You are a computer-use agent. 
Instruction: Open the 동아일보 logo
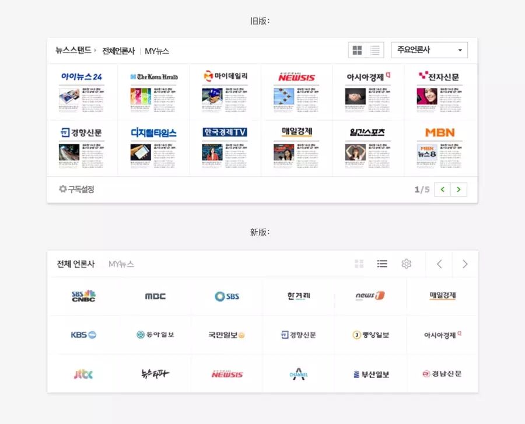(x=155, y=335)
